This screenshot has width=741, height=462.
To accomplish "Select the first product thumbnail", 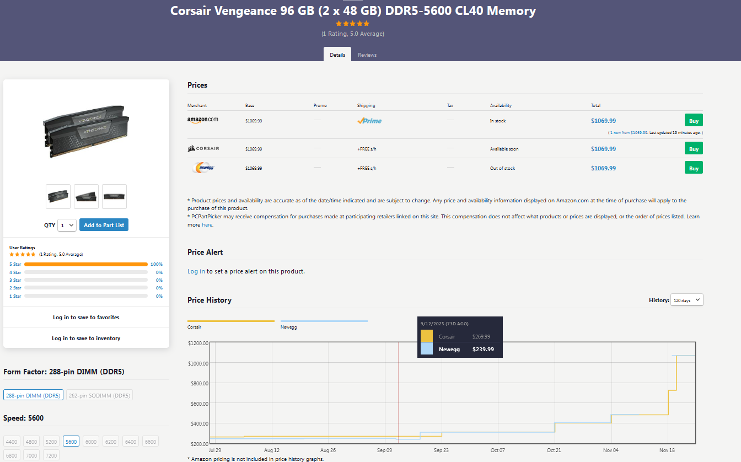I will 58,196.
